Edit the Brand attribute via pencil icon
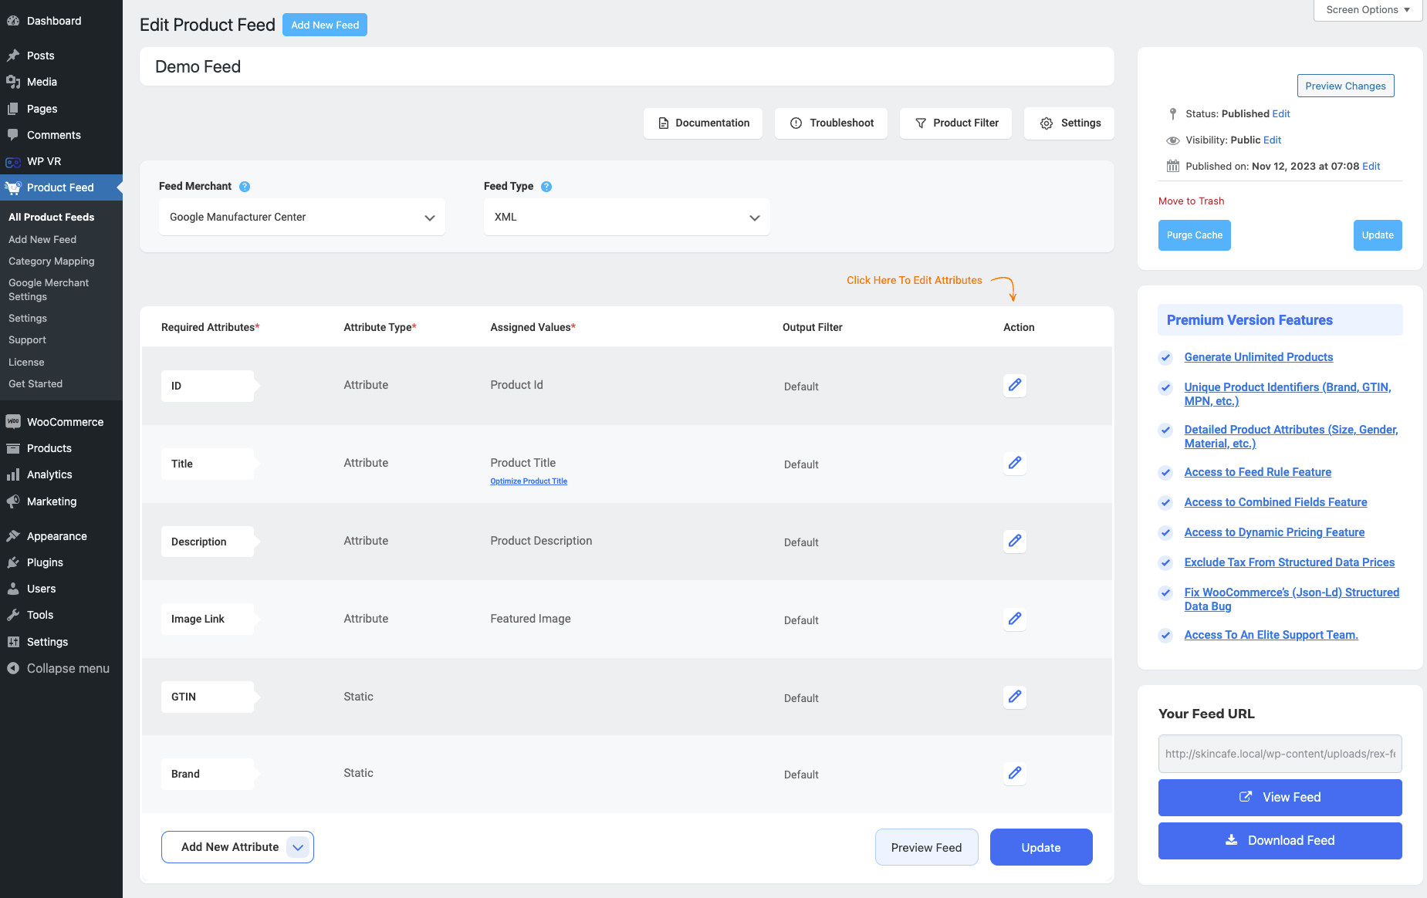The image size is (1427, 898). click(1015, 773)
